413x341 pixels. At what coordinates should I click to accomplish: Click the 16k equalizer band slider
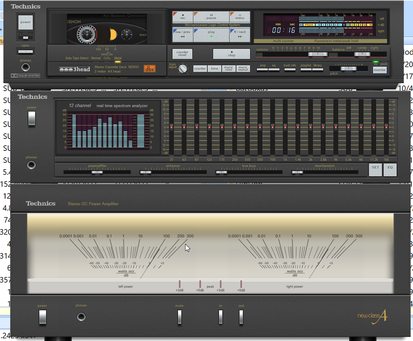coord(387,127)
